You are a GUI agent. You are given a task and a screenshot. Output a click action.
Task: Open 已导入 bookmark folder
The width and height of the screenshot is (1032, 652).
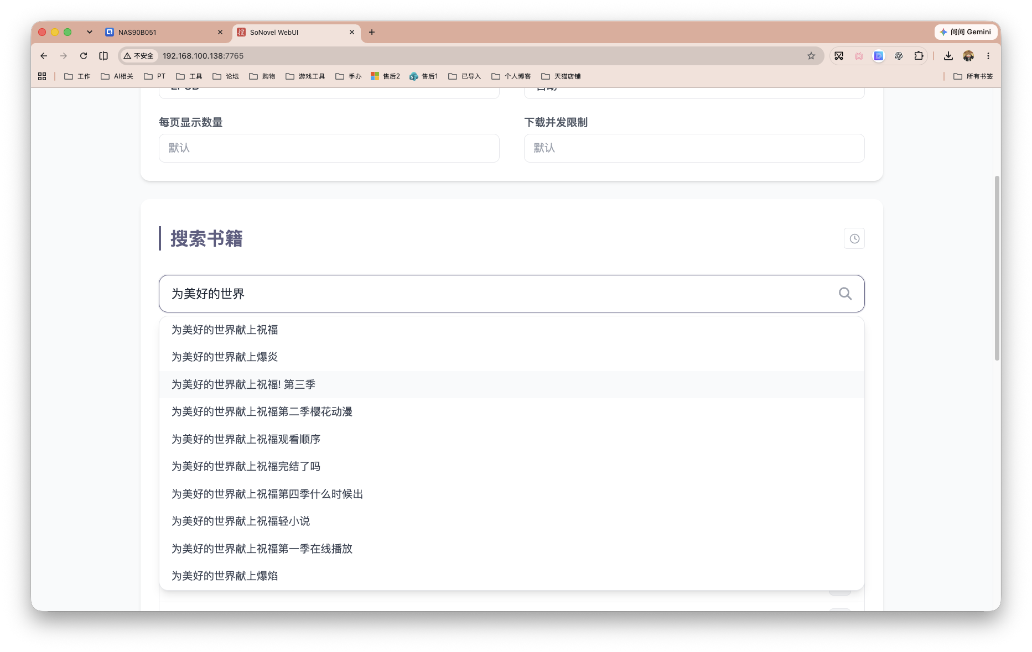coord(465,76)
